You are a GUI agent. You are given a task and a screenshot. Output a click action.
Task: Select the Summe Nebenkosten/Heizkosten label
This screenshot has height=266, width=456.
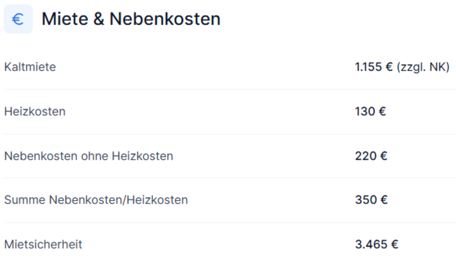point(96,200)
